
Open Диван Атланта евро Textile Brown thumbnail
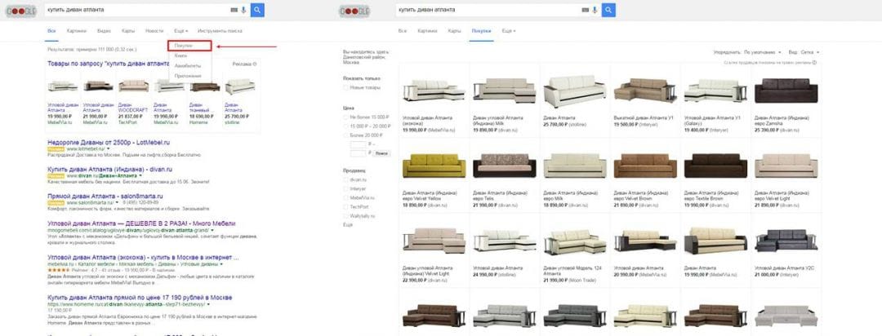(715, 166)
